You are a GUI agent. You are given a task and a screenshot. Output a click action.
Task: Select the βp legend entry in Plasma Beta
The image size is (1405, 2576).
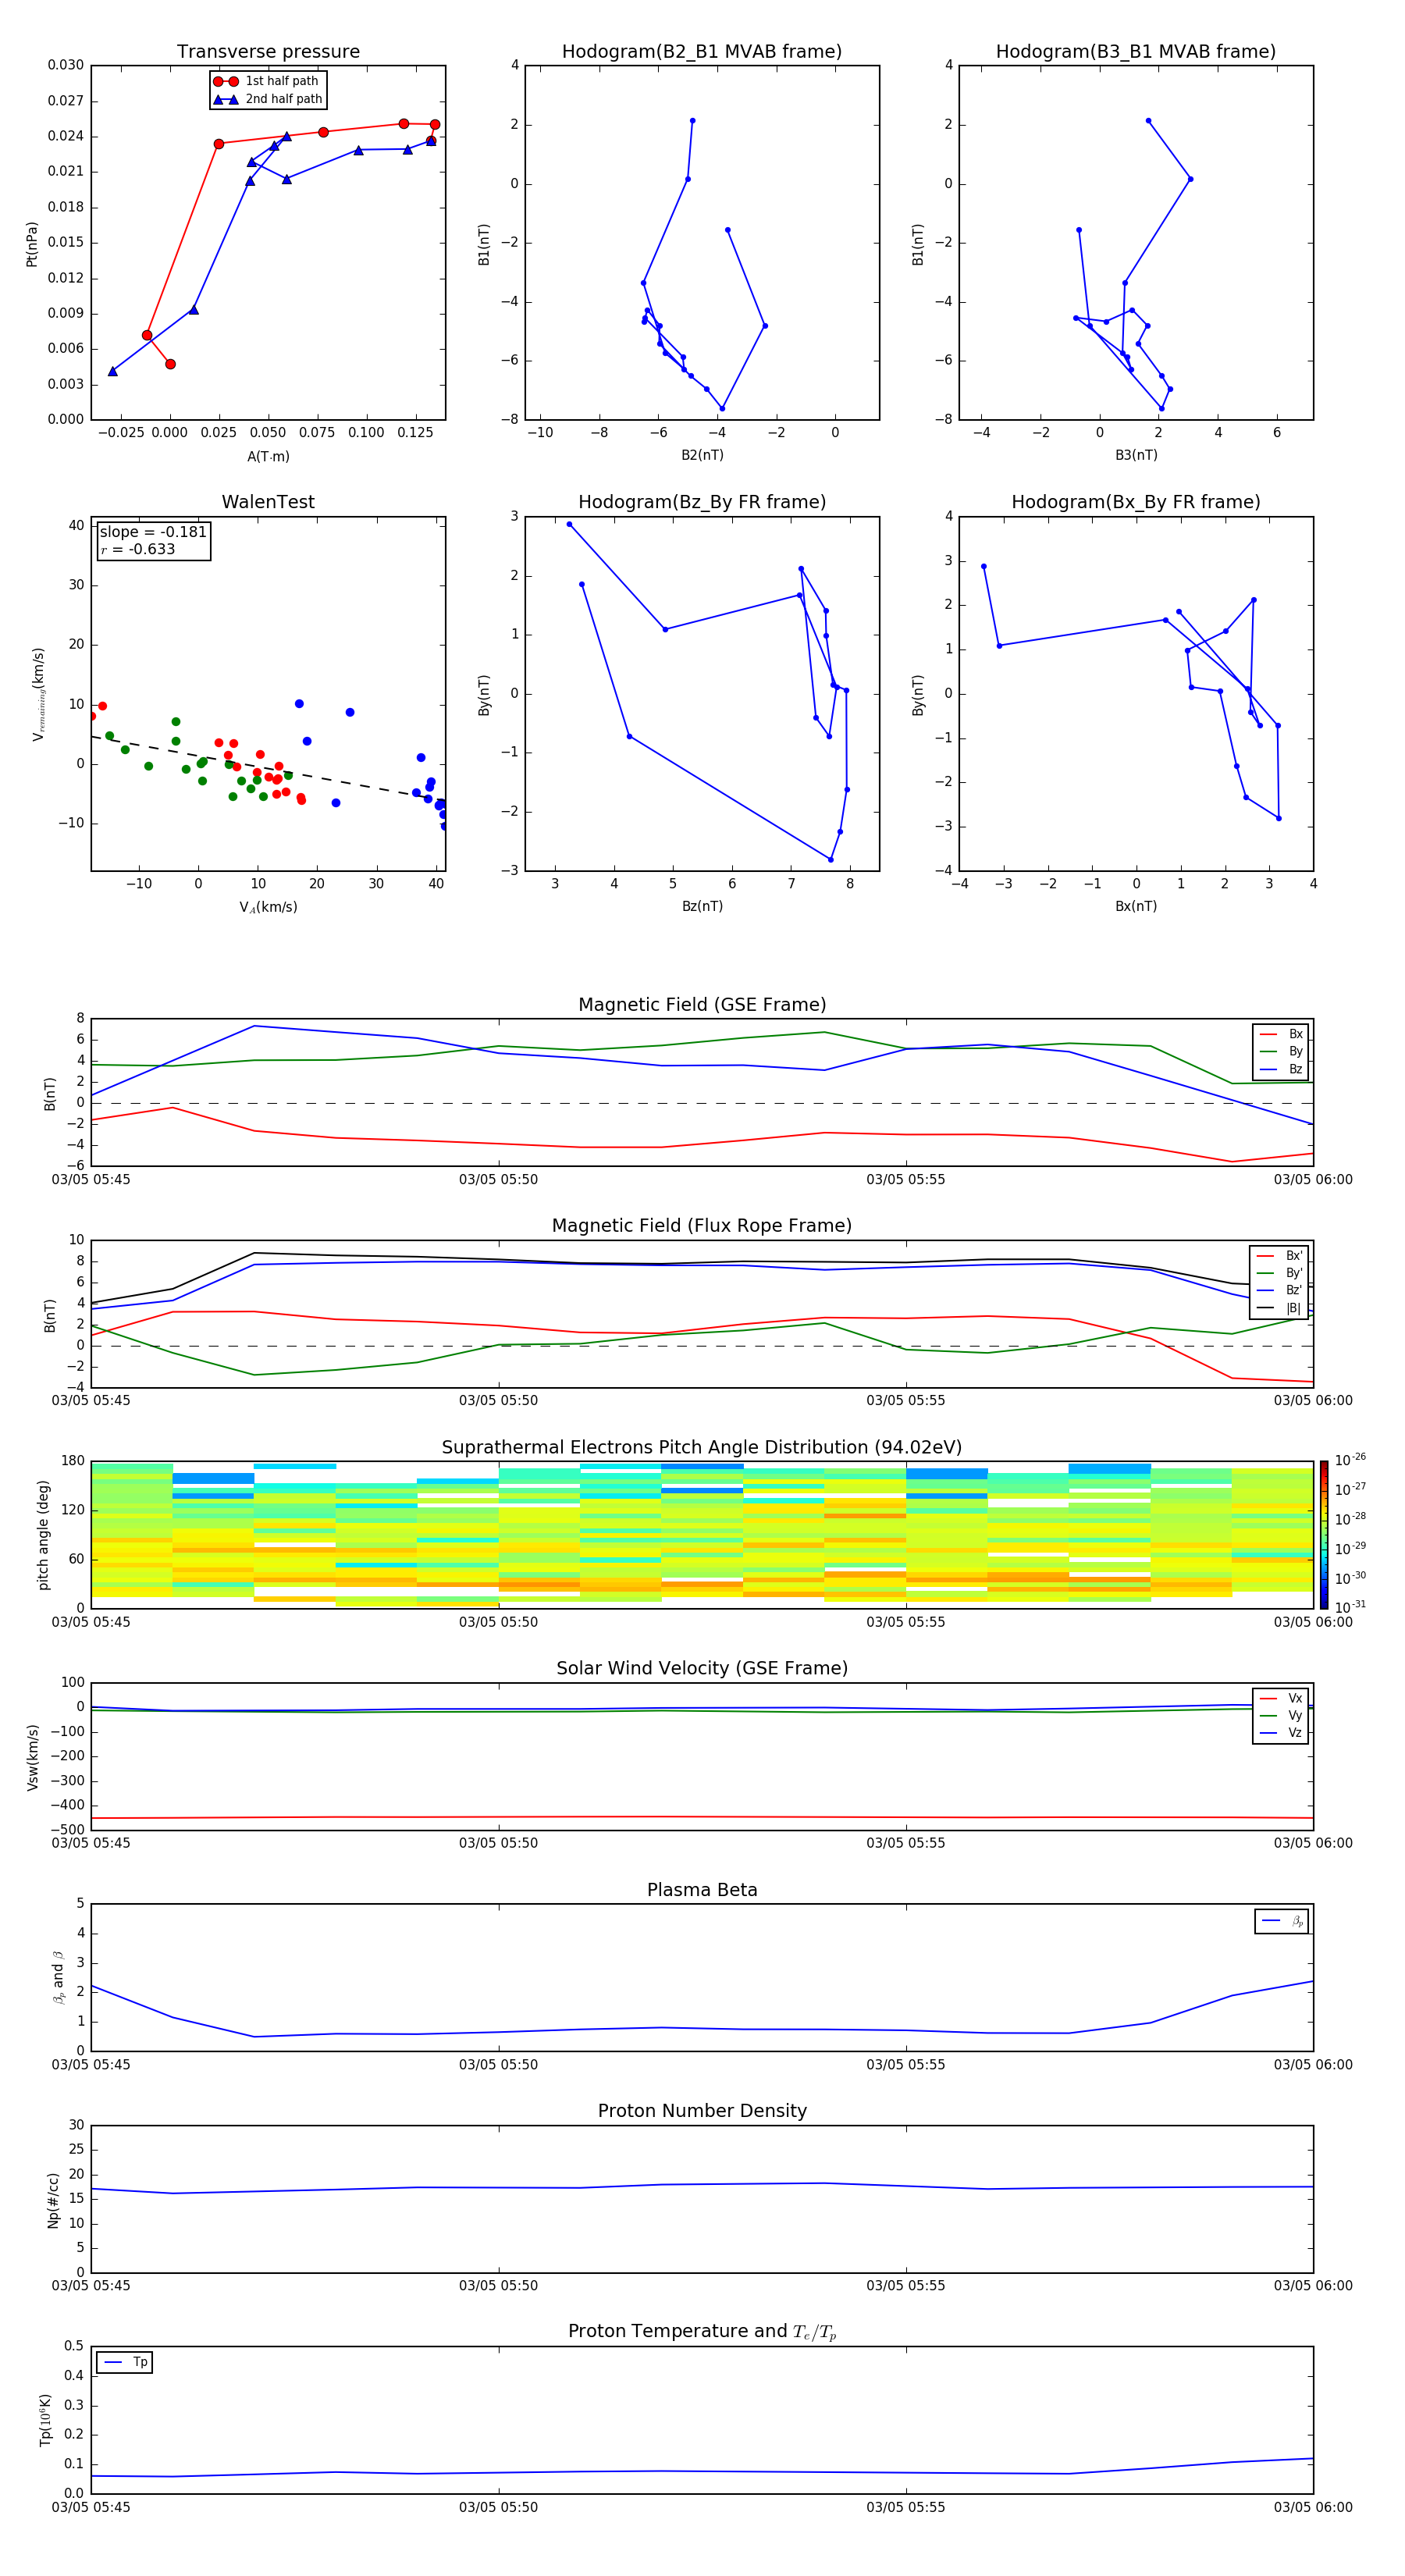point(1282,1921)
